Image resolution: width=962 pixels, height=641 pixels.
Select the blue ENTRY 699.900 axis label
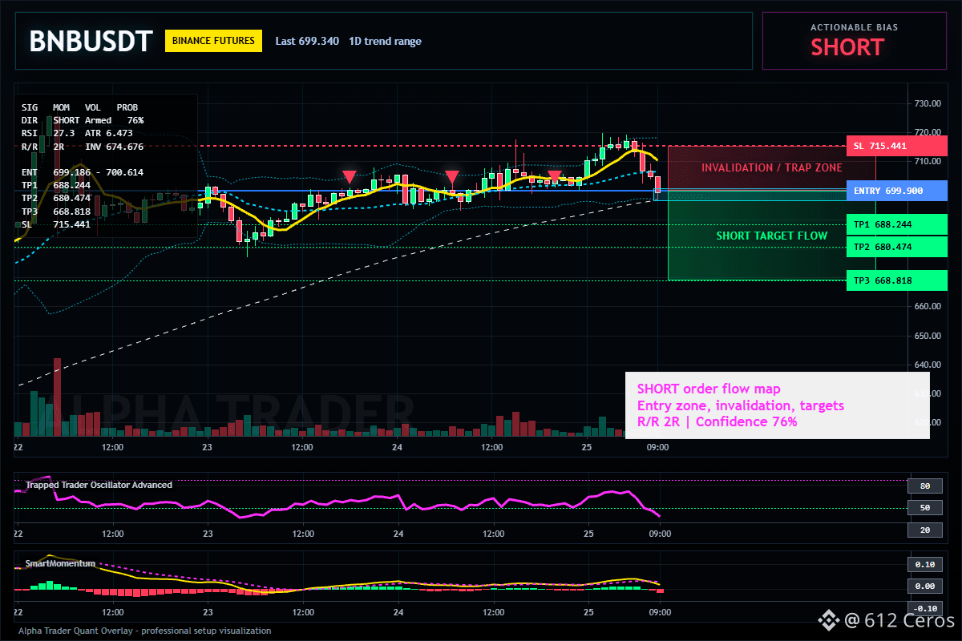(x=896, y=191)
